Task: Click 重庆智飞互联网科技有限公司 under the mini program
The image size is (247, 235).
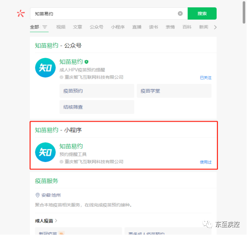Action: pyautogui.click(x=94, y=162)
